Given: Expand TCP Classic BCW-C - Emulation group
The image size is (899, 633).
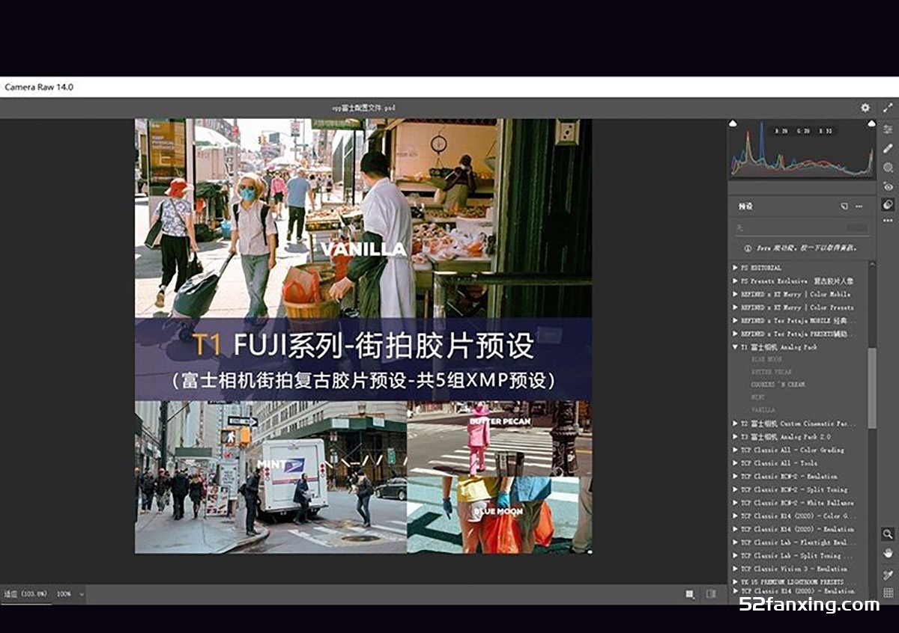Looking at the screenshot, I should click(735, 476).
